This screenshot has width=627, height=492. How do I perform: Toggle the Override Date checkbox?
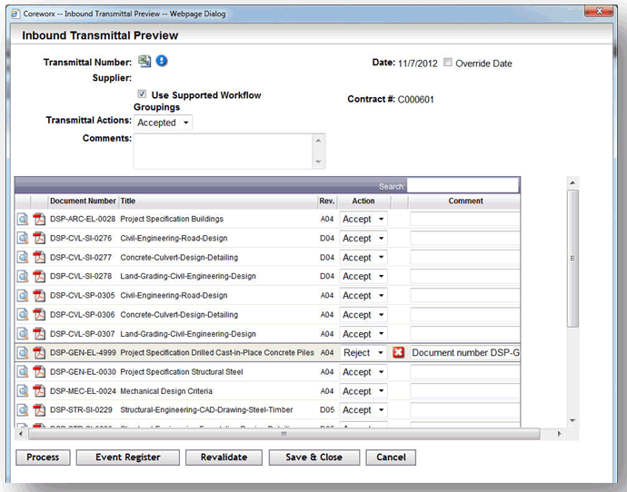click(448, 63)
